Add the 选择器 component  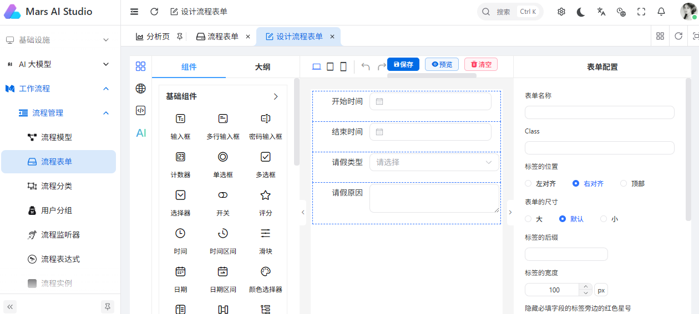tap(180, 203)
